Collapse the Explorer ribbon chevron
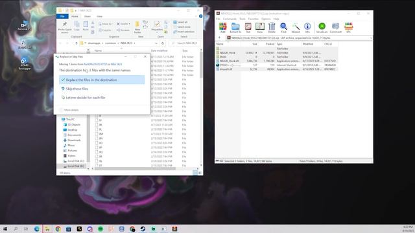Image resolution: width=415 pixels, height=233 pixels. coord(196,16)
